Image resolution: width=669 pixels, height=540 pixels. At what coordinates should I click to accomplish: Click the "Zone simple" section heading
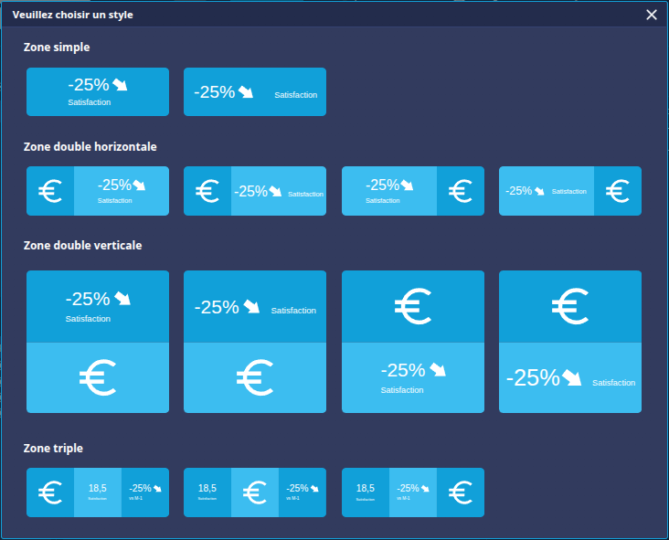coord(57,47)
